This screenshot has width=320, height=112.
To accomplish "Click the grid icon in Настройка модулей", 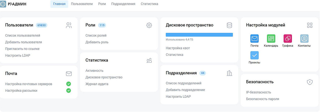I will (310, 25).
